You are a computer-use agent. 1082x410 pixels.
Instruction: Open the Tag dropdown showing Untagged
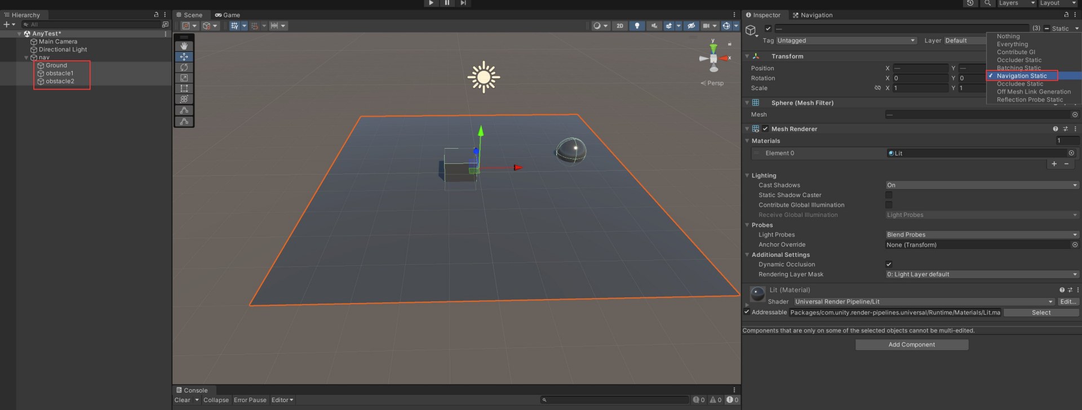(845, 41)
